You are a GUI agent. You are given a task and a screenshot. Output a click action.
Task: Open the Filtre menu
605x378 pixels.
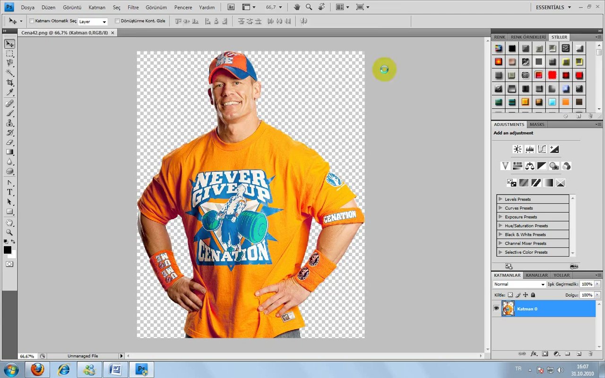click(133, 8)
